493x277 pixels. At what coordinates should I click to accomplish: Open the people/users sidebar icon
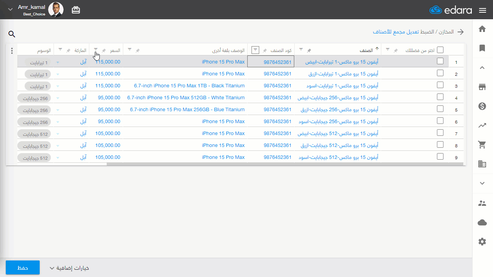[x=482, y=203]
